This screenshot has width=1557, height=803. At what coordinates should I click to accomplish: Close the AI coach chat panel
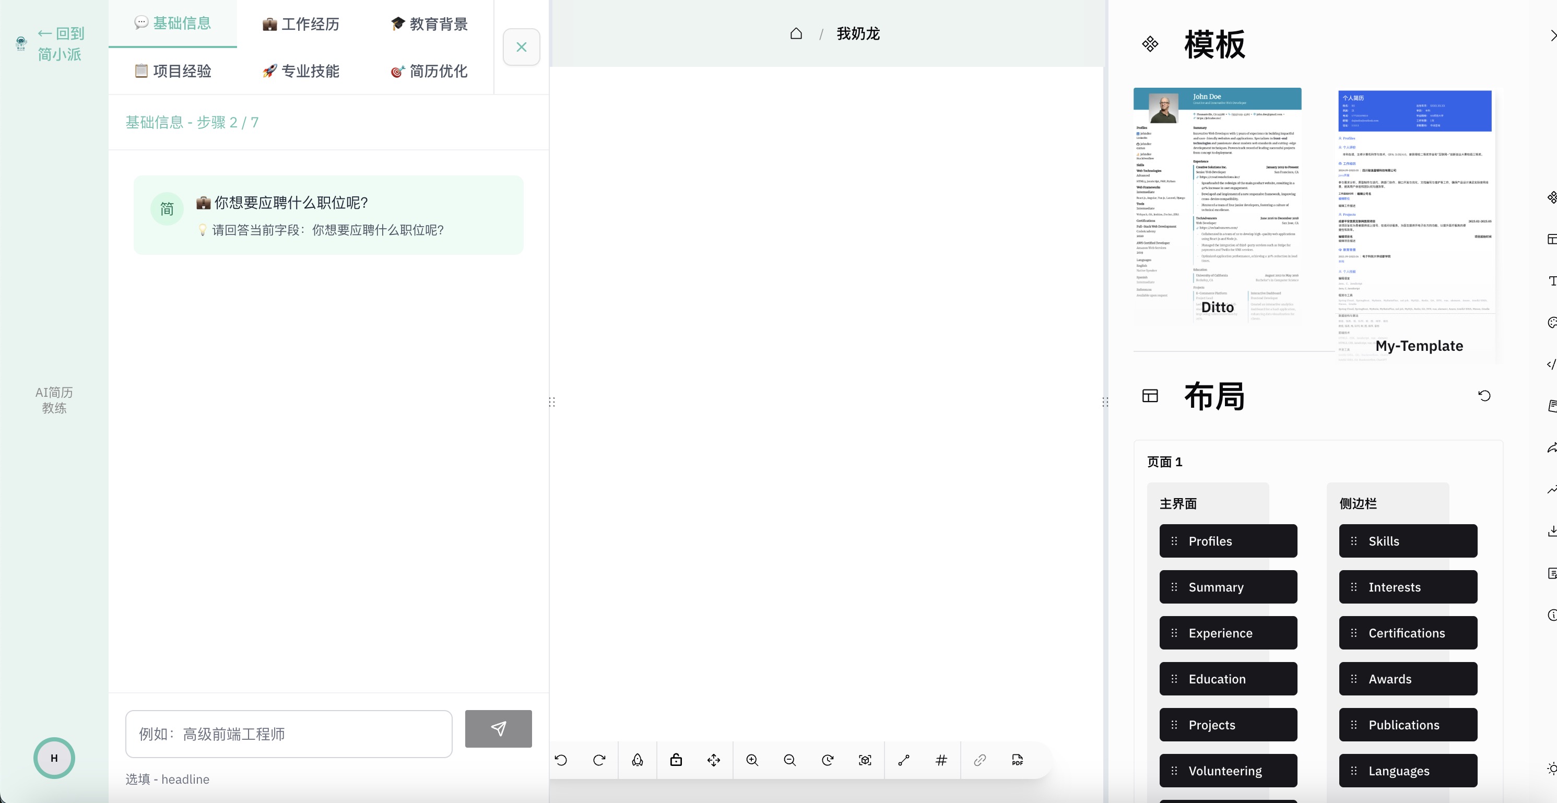521,47
